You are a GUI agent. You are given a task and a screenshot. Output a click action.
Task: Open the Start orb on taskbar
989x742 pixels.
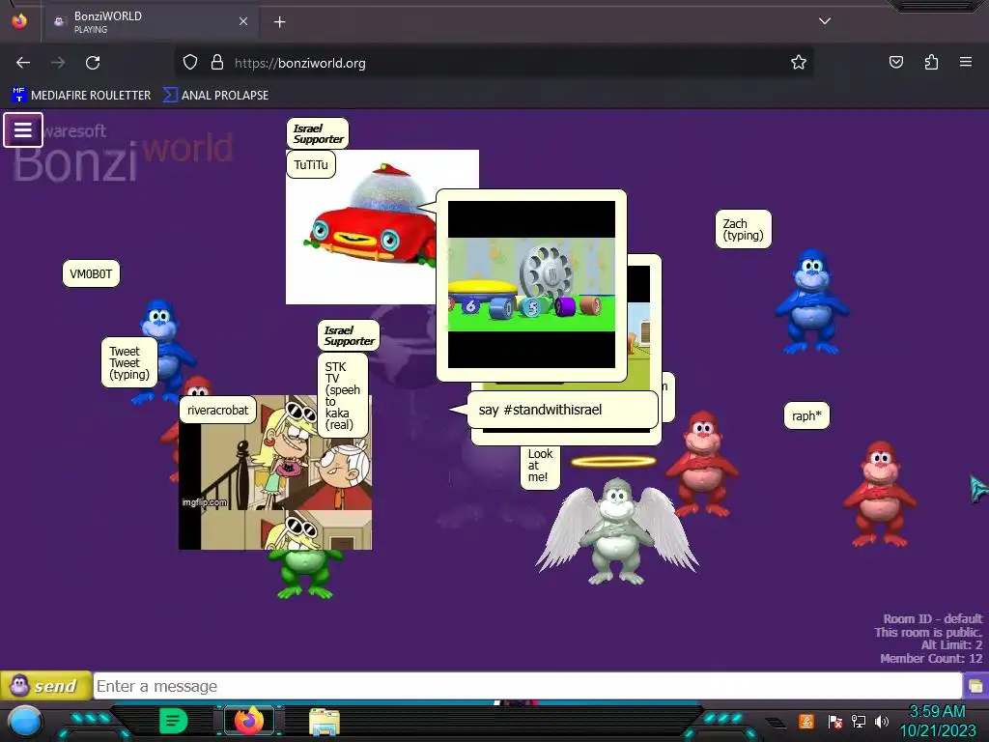click(26, 722)
